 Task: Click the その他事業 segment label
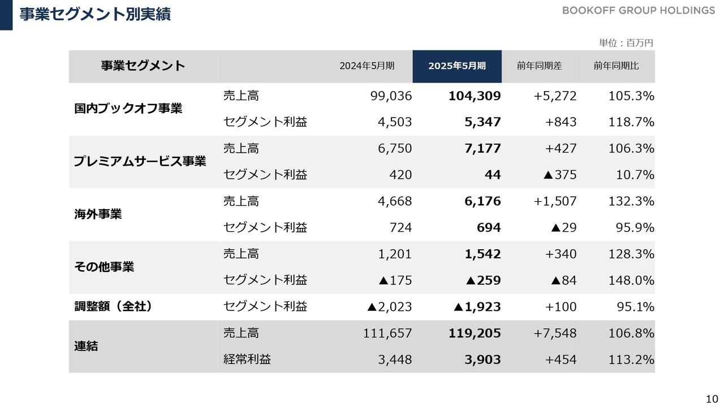click(104, 267)
